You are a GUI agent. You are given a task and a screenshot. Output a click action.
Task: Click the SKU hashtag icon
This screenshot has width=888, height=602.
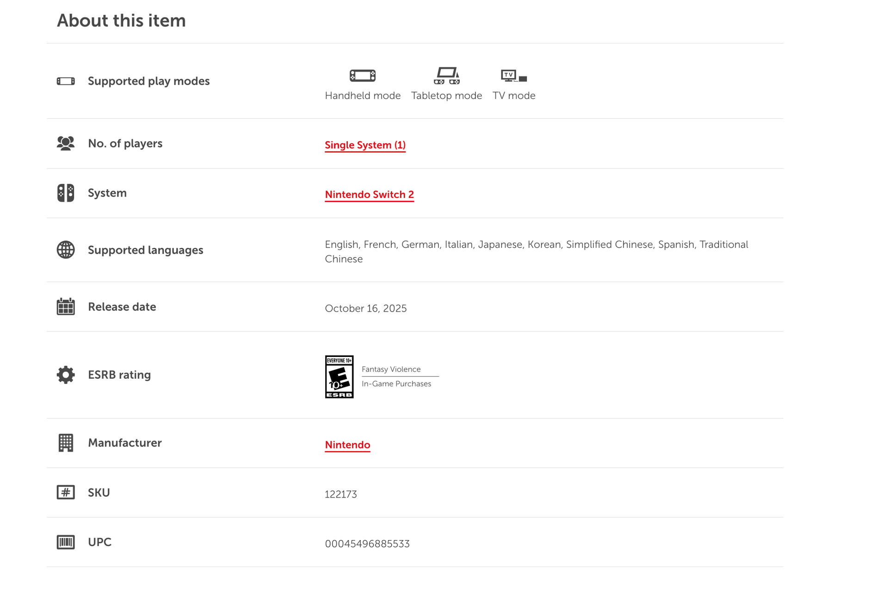[66, 492]
